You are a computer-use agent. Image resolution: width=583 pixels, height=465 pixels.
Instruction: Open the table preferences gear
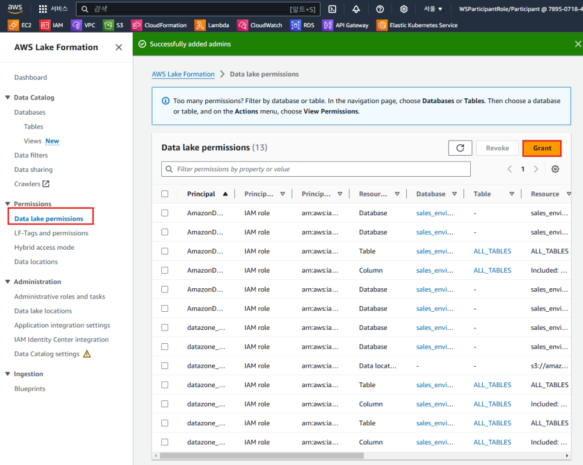coord(555,169)
